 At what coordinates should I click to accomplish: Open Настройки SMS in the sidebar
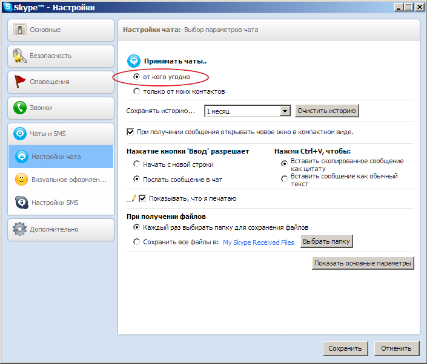(61, 203)
